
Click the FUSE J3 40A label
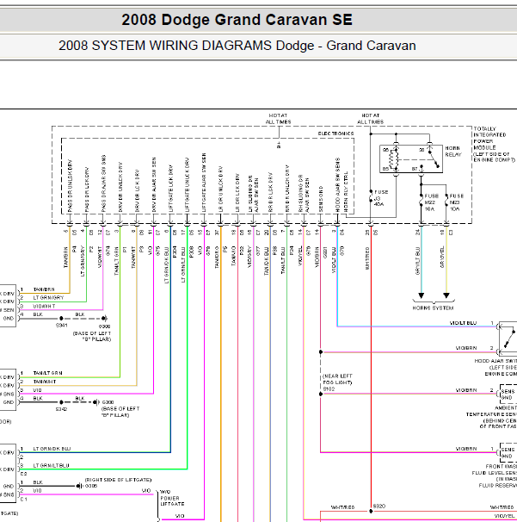tap(381, 198)
